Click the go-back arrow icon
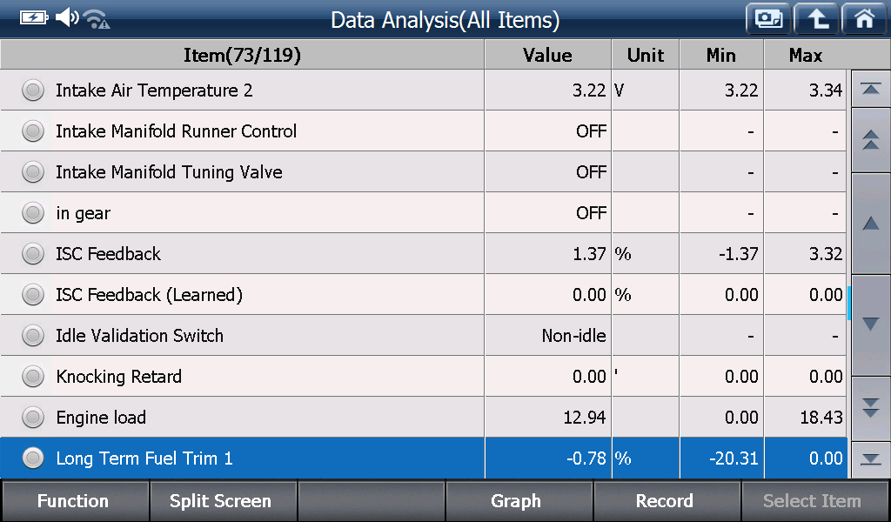 (x=816, y=19)
